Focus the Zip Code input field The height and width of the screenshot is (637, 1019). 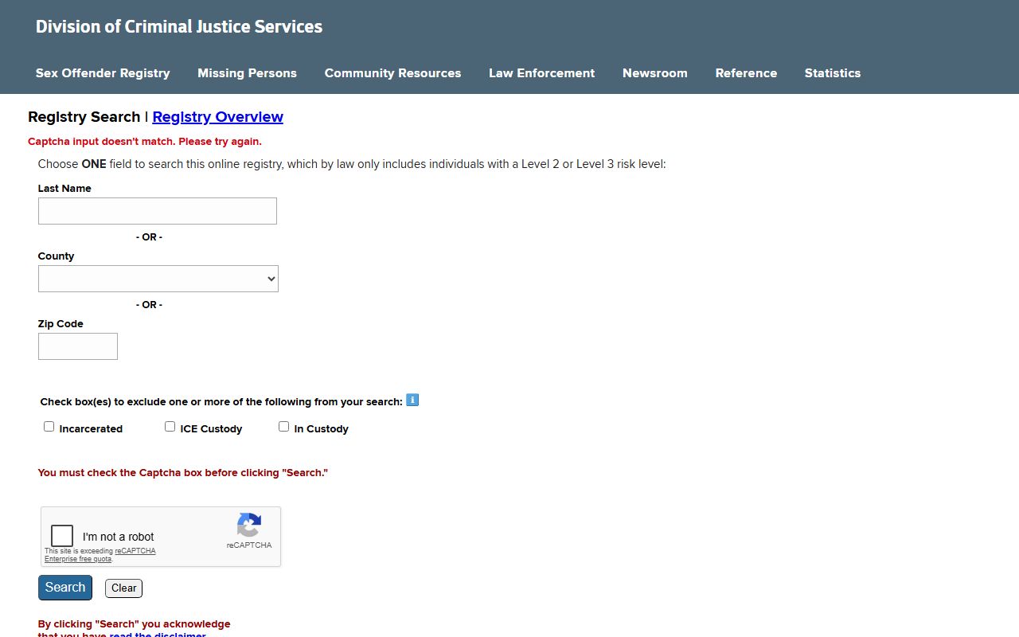pyautogui.click(x=78, y=346)
